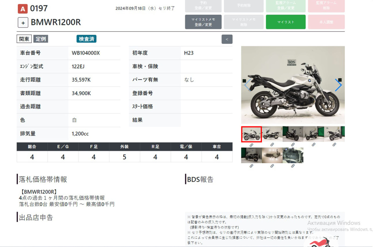The width and height of the screenshot is (373, 247).
Task: Click displacement value 1,200cc
Action: click(x=80, y=134)
